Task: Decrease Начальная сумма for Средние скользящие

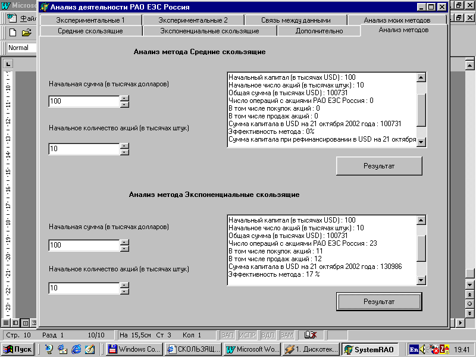Action: coord(124,105)
